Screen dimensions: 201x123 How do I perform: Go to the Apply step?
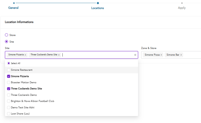[x=182, y=8]
